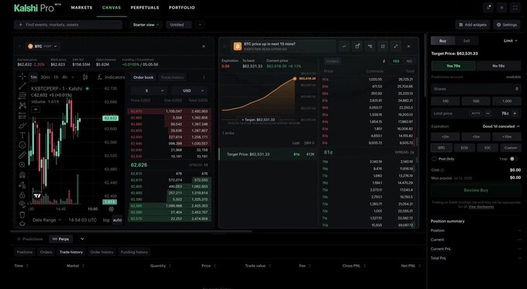Open the BTC PERP market dropdown
Viewport: 527px width, 289px height.
click(43, 46)
